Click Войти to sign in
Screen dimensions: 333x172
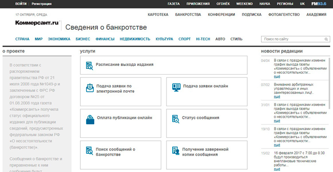pos(21,4)
